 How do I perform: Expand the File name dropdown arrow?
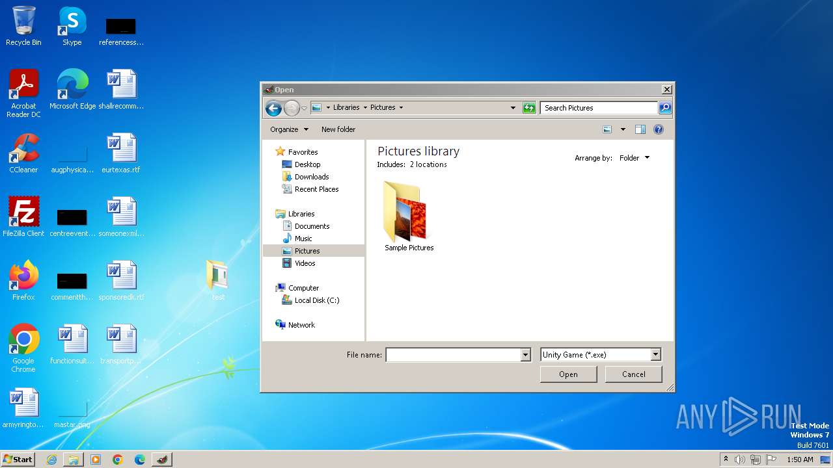(x=526, y=355)
